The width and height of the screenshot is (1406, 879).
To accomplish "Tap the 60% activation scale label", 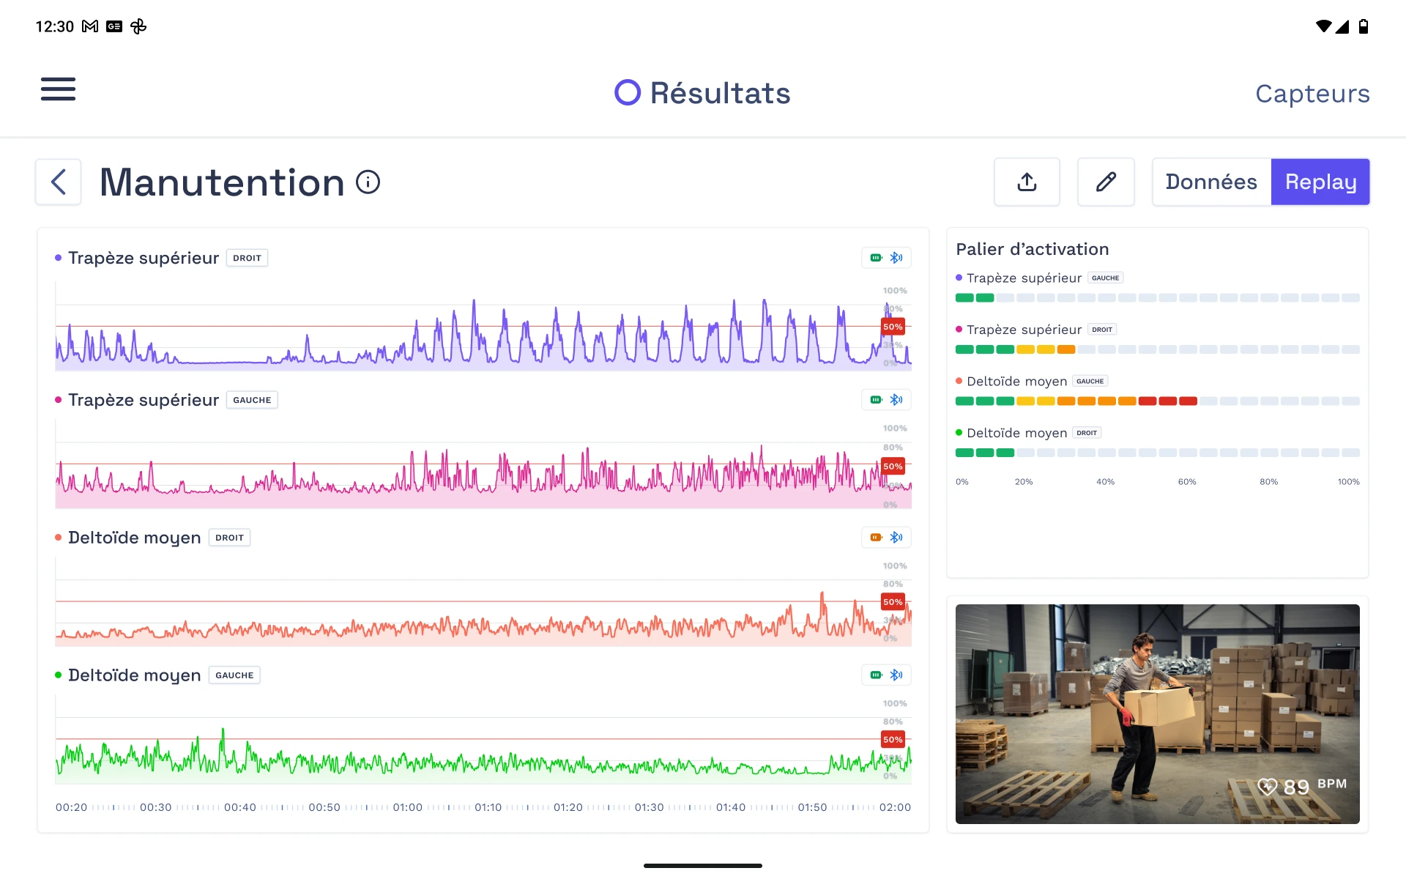I will (1187, 482).
